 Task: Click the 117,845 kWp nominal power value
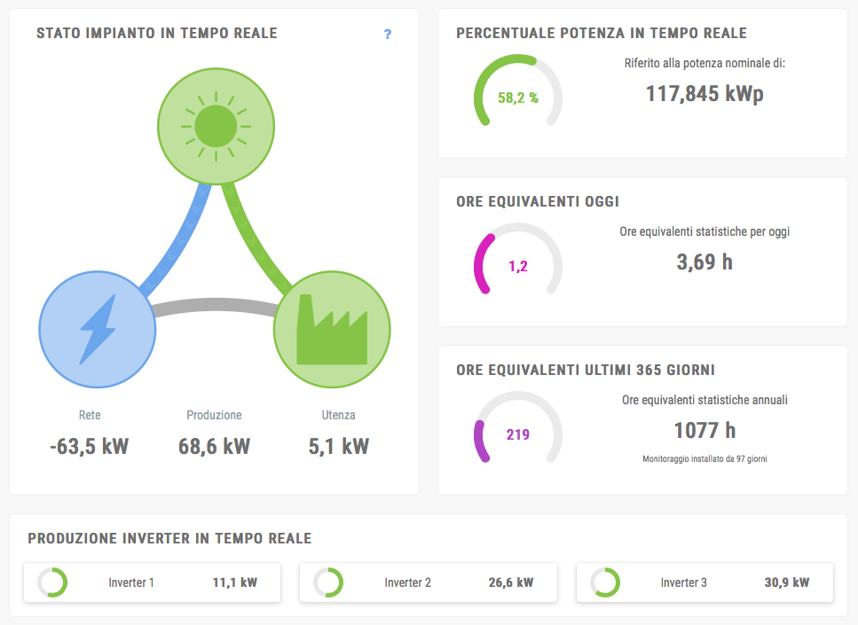click(x=705, y=94)
